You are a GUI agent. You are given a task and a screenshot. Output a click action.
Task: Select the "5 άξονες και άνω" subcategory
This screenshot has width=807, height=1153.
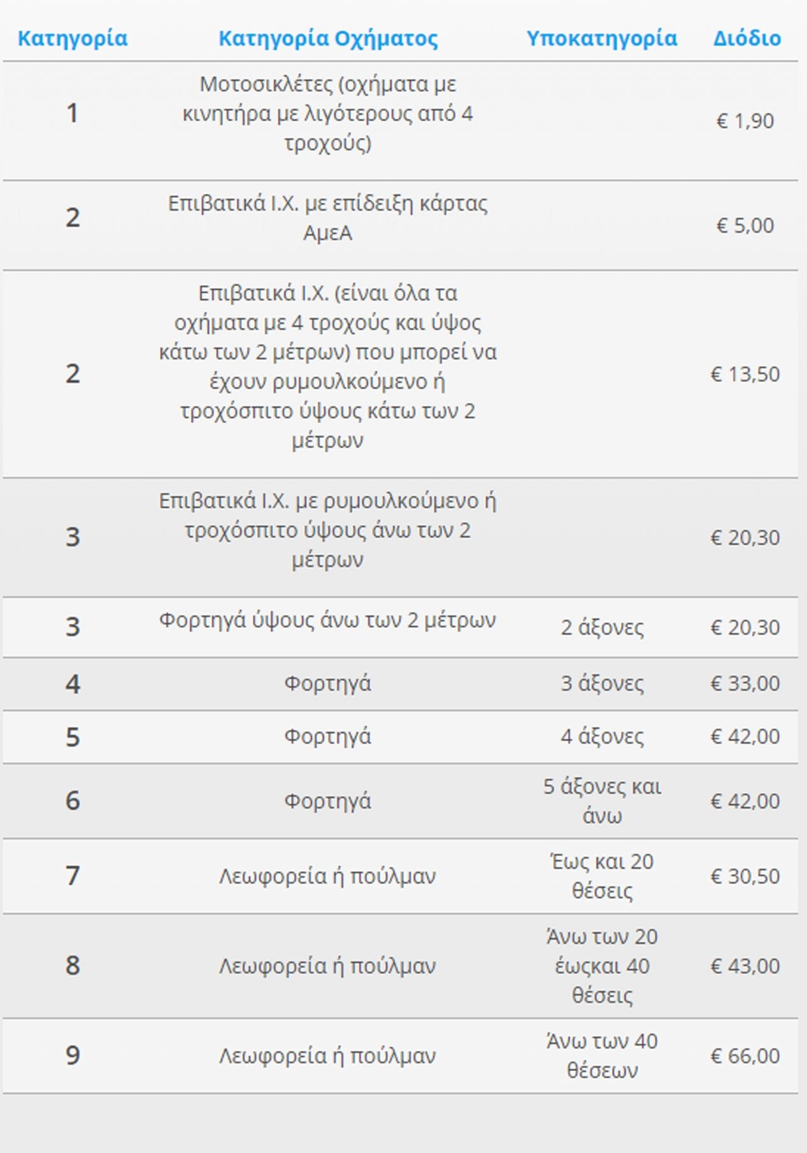click(602, 801)
